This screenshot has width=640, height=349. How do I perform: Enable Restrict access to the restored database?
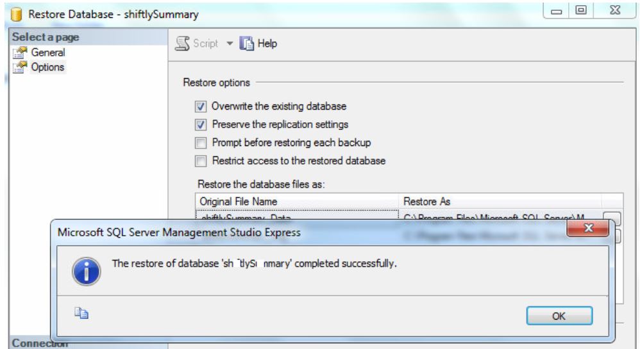tap(201, 161)
